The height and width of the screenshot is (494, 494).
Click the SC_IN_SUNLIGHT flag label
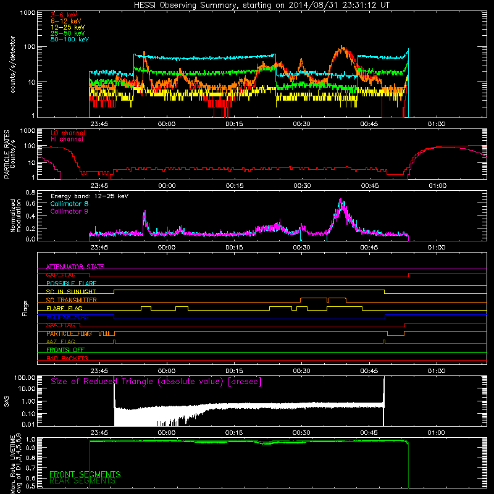[x=71, y=291]
